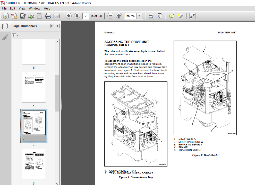The height and width of the screenshot is (185, 255).
Task: Click legend text 'HEAT SHIELD'
Action: (187, 140)
